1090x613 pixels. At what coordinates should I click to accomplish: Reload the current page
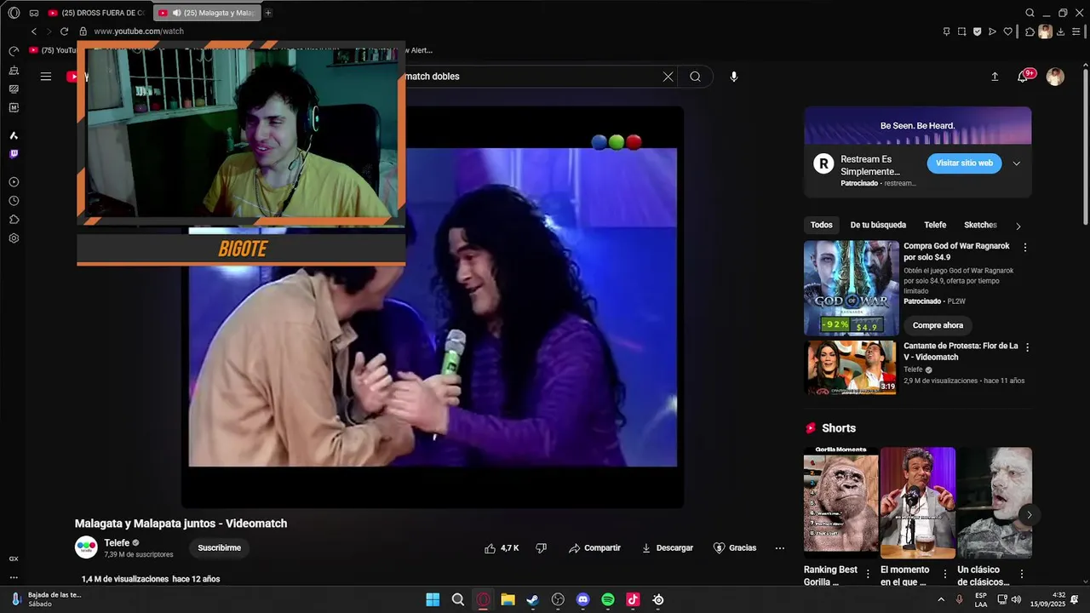pyautogui.click(x=64, y=32)
